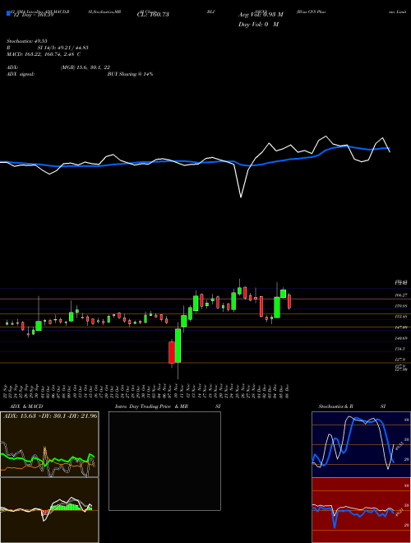Click the 'Day Vol: 0 M' label
Image resolution: width=411 pixels, height=543 pixels.
(x=258, y=24)
